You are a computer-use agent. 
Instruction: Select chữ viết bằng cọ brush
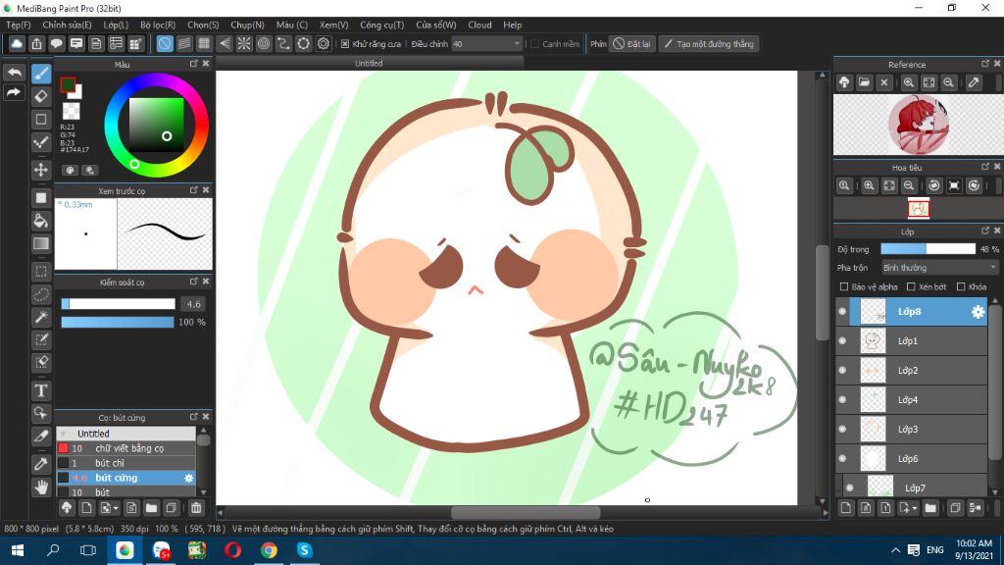[126, 448]
